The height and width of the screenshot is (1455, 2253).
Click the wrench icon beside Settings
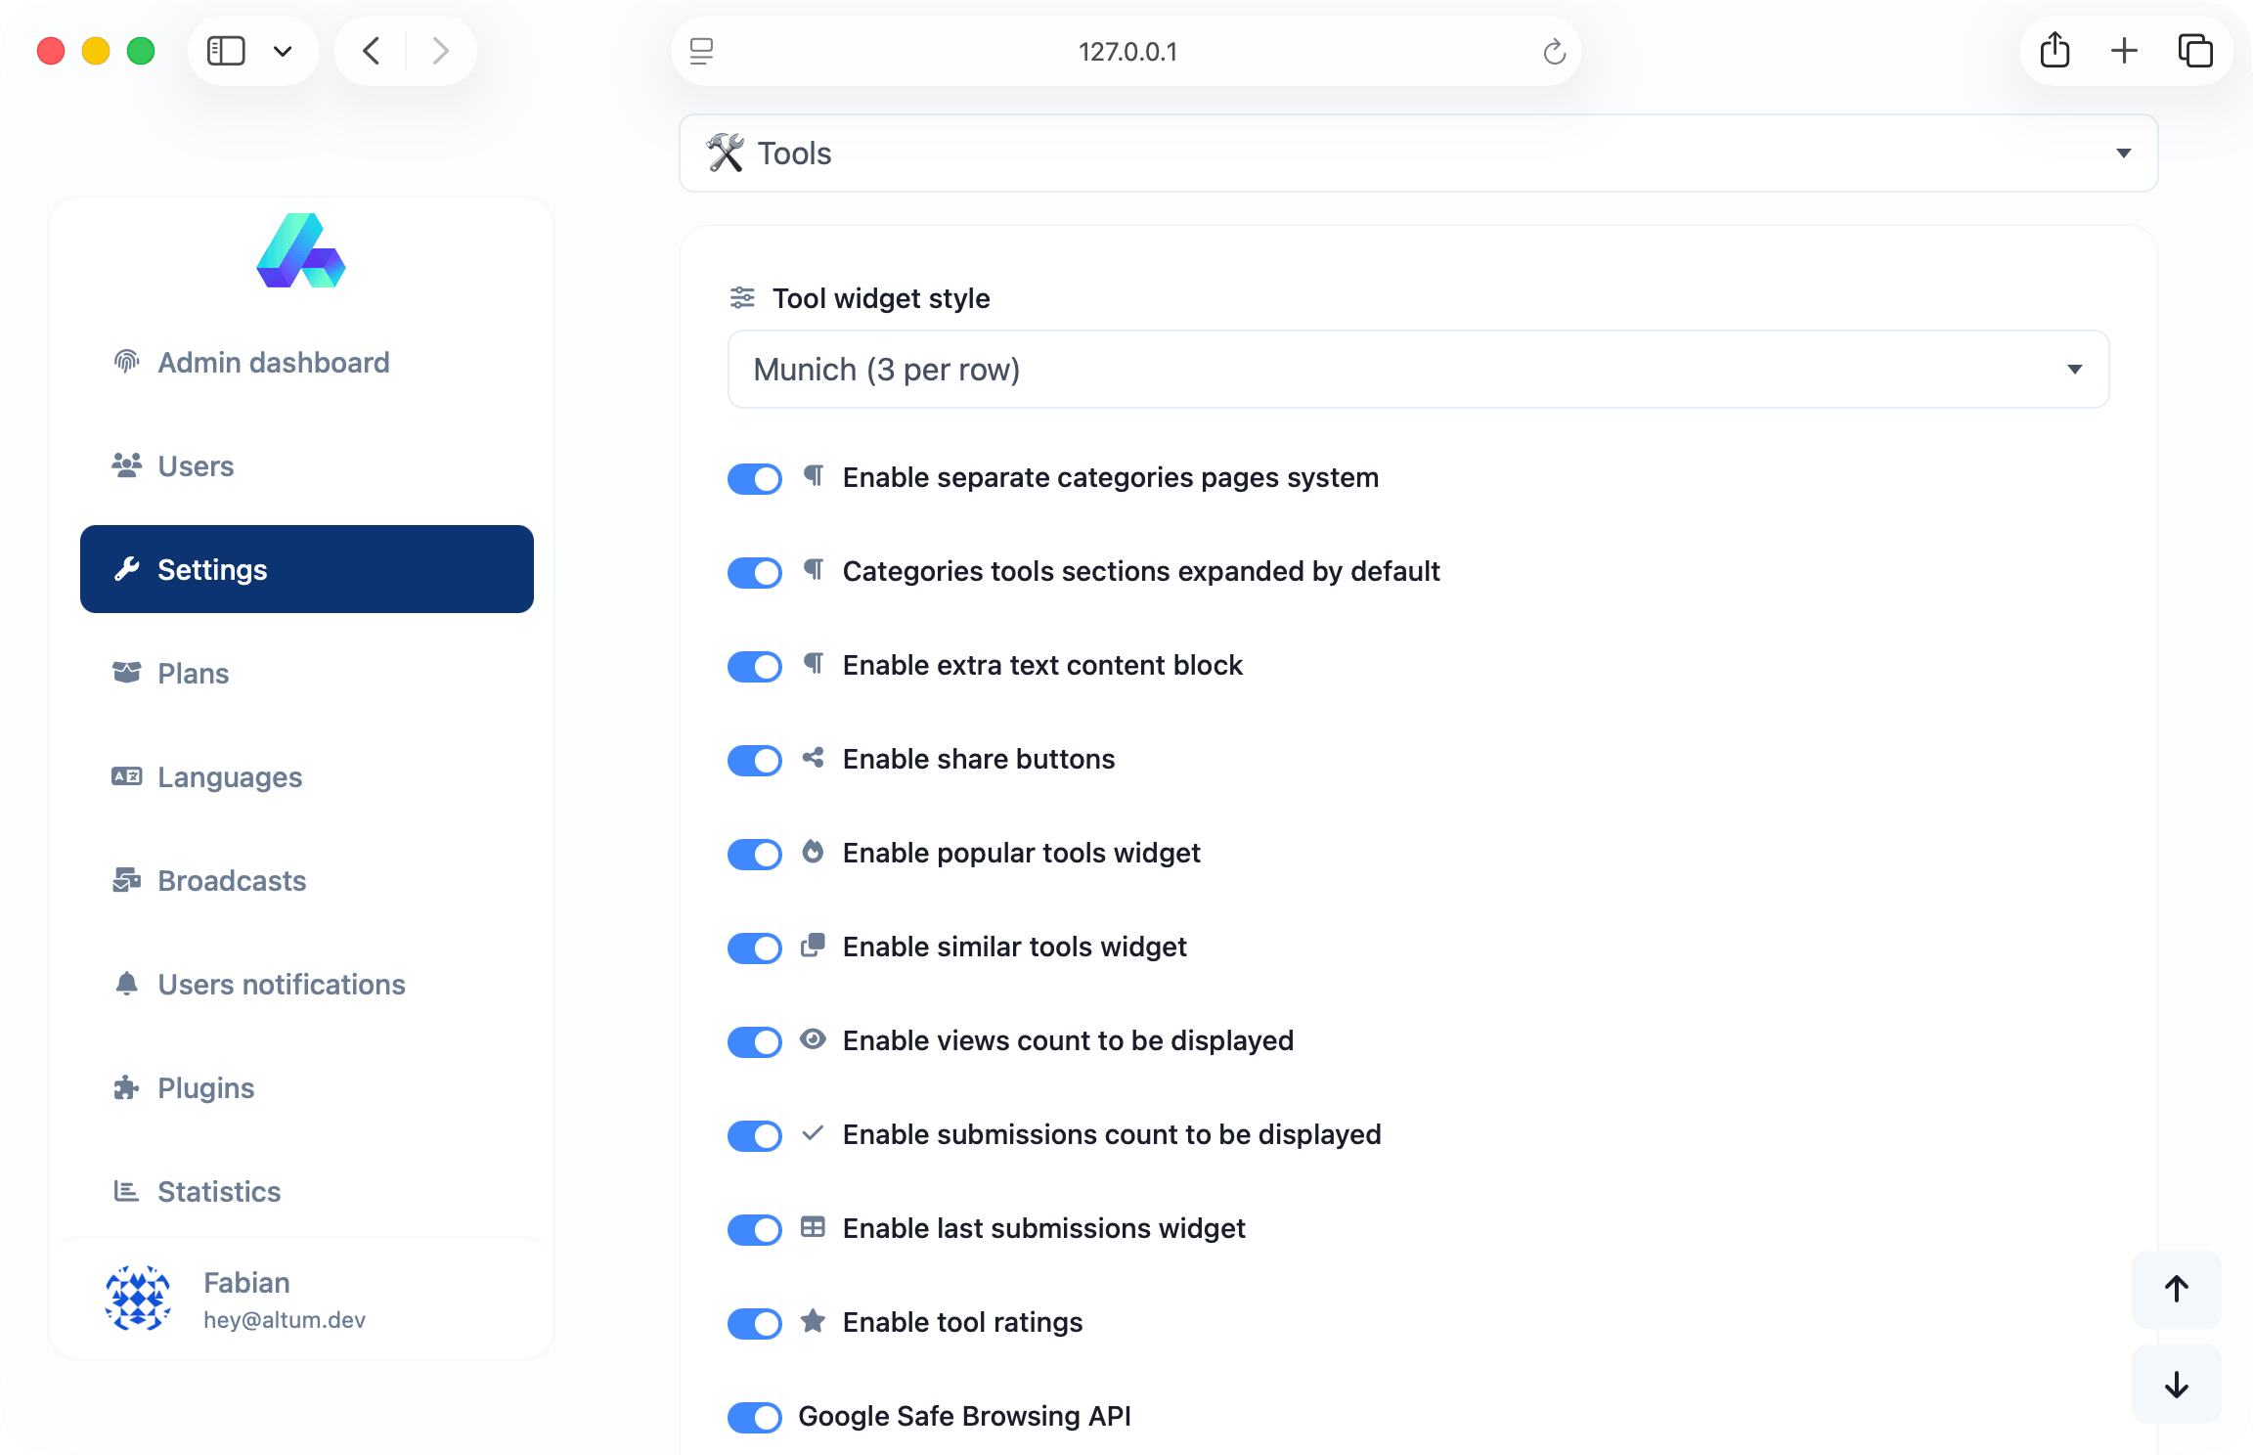click(126, 569)
